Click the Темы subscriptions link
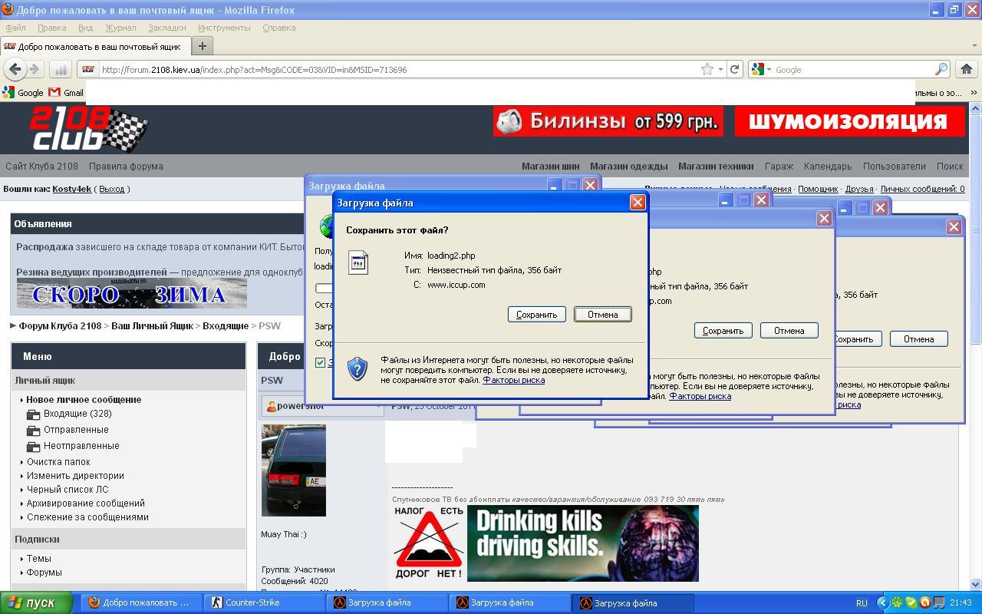This screenshot has height=614, width=982. pyautogui.click(x=39, y=558)
